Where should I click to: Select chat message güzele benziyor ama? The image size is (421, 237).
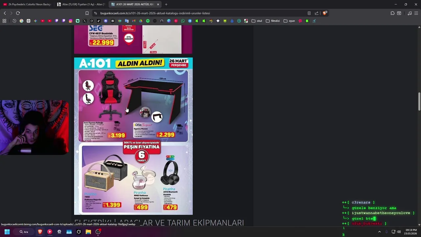374,208
